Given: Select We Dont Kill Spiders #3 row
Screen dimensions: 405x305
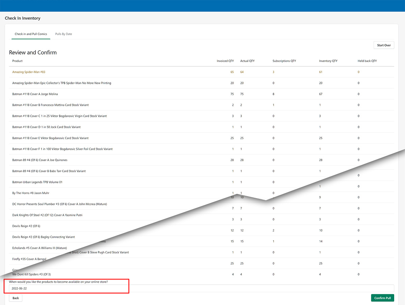Looking at the screenshot, I should (201, 274).
